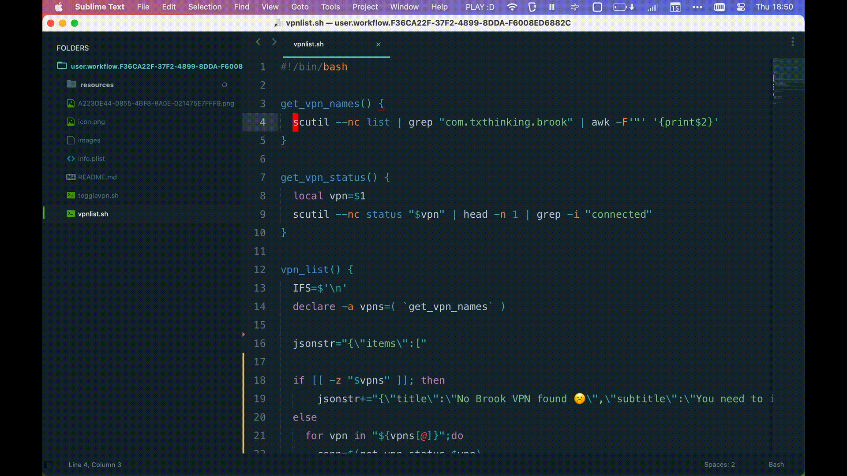Viewport: 847px width, 476px height.
Task: Open A223DE44-0855-4BF8 png file
Action: click(156, 103)
